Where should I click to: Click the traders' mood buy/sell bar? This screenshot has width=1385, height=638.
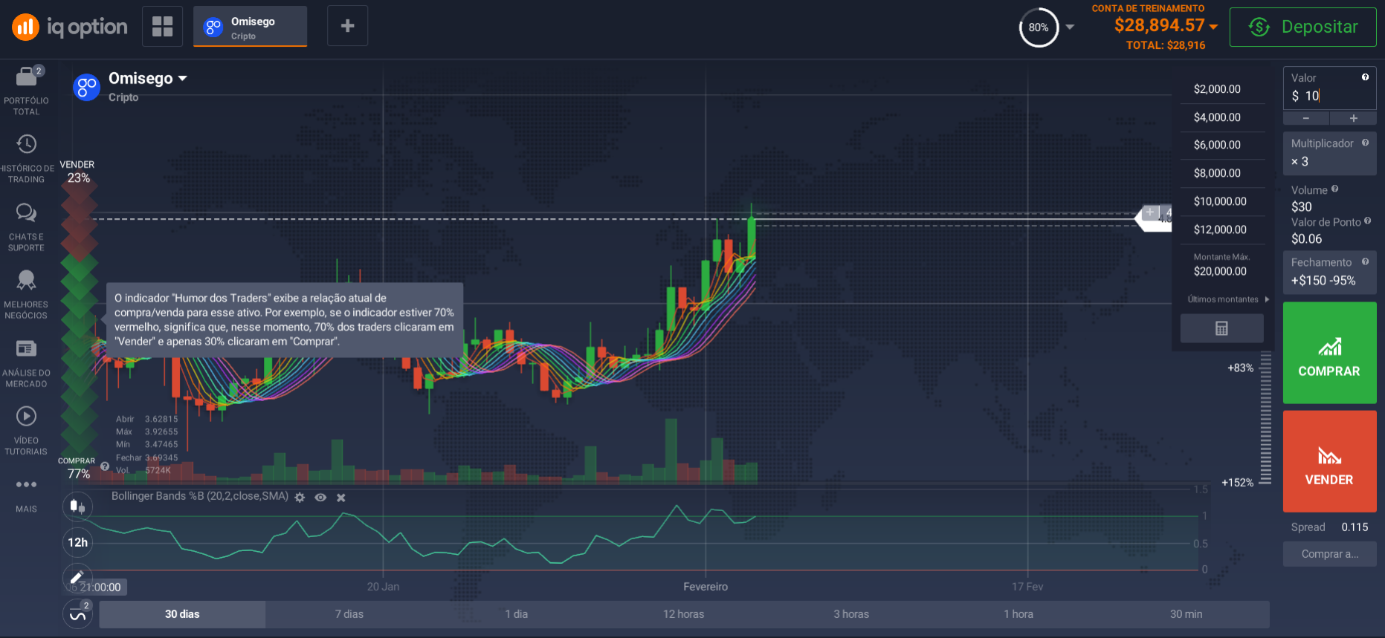coord(79,319)
